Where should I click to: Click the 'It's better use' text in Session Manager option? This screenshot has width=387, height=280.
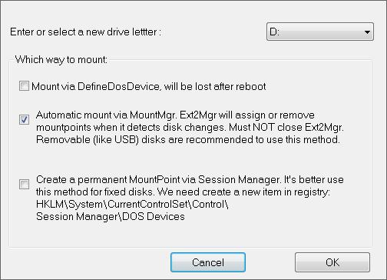(314, 179)
